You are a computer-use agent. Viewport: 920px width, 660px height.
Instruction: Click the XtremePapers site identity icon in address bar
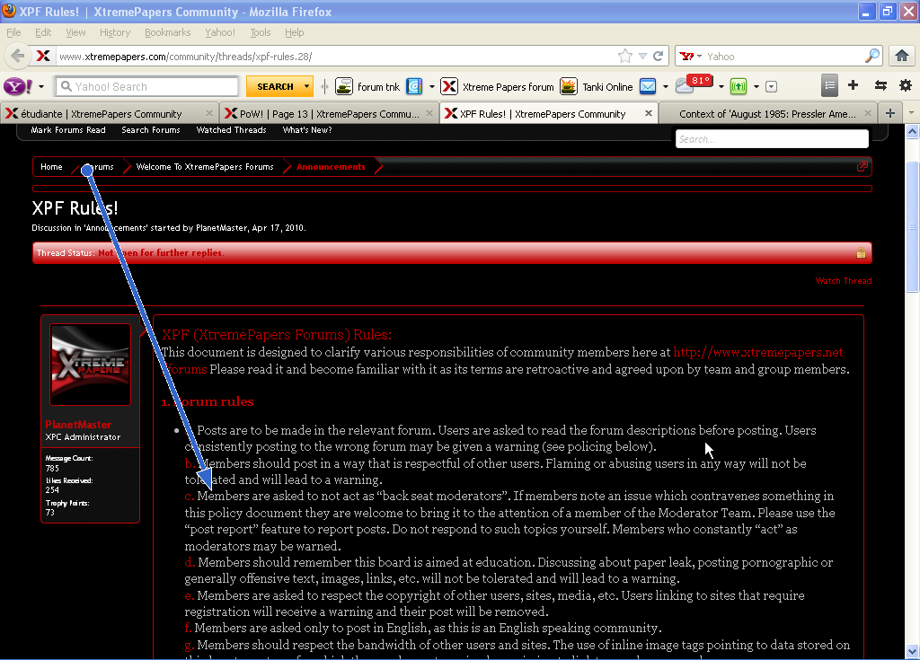point(43,57)
